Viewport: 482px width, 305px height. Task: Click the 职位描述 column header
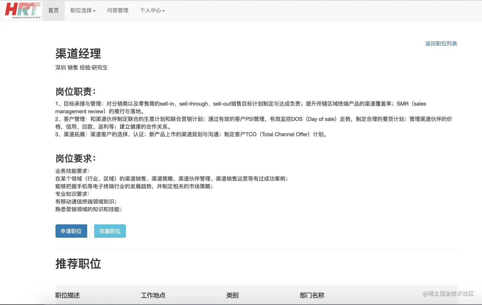68,295
